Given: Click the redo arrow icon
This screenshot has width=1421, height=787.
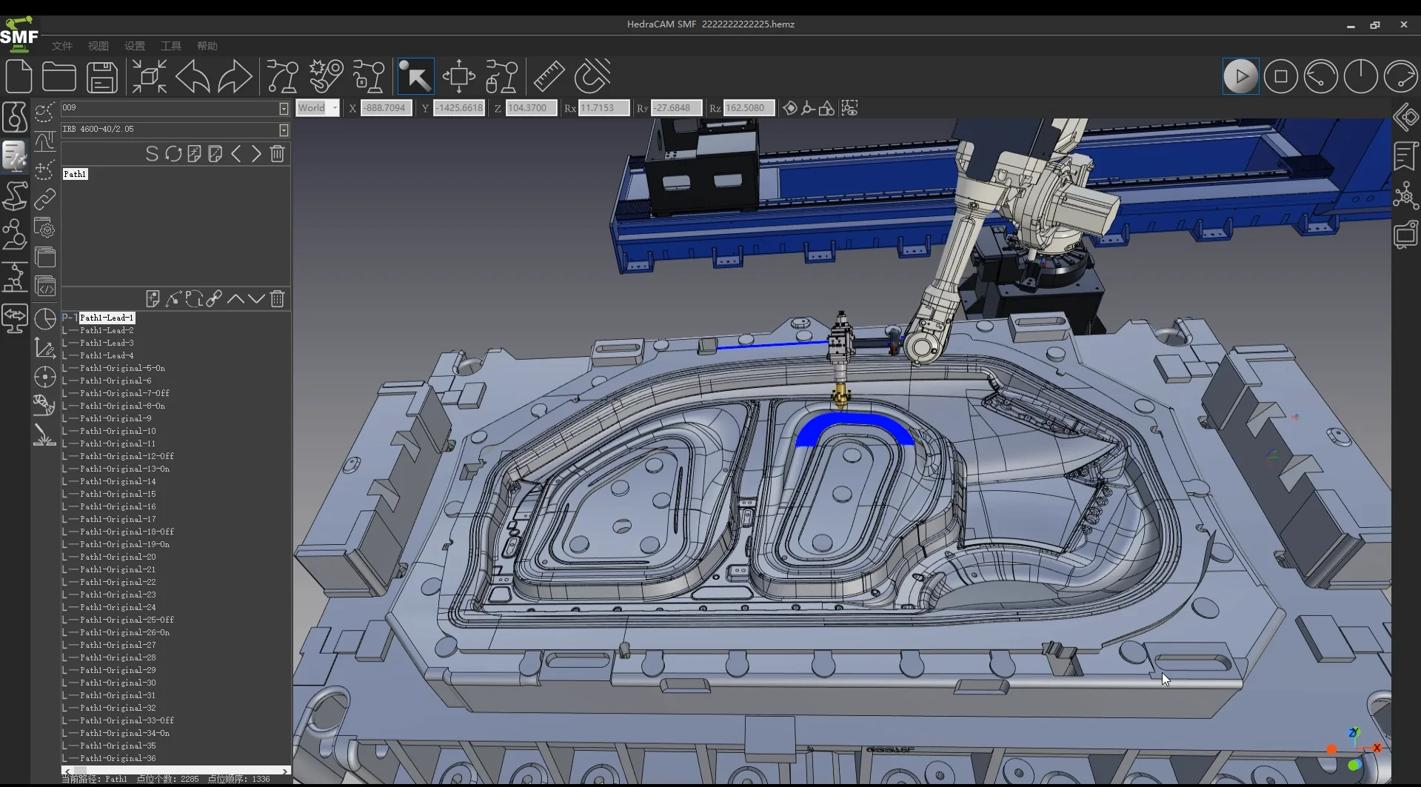Looking at the screenshot, I should 235,76.
